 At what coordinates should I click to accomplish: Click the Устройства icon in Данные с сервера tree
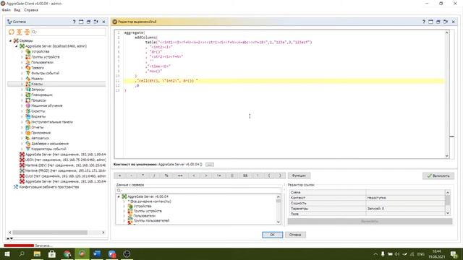(130, 207)
